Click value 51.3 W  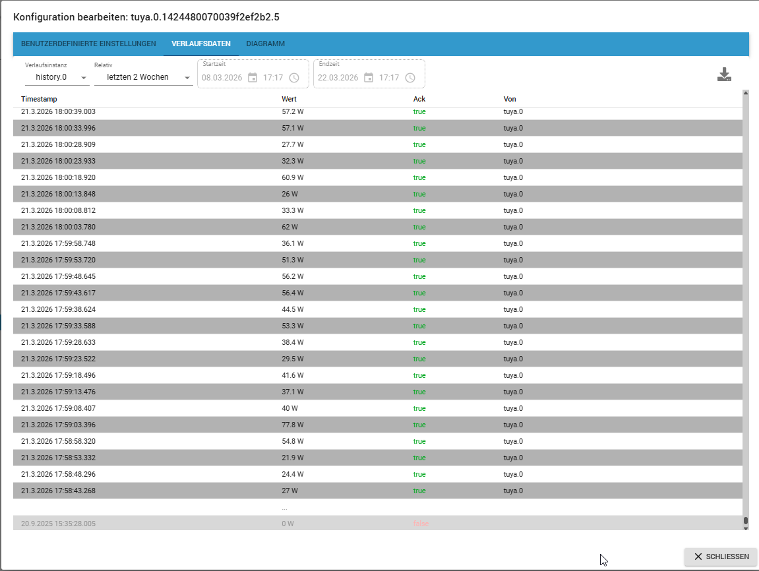tap(292, 260)
